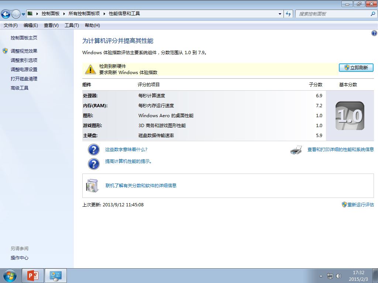This screenshot has width=378, height=283.
Task: Click the Control Panel taskbar icon
Action: pyautogui.click(x=56, y=276)
